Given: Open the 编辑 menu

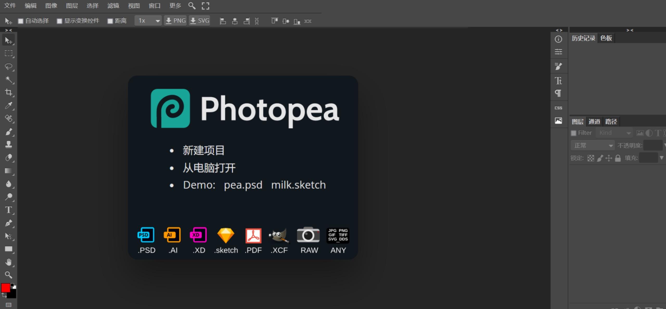Looking at the screenshot, I should point(30,6).
